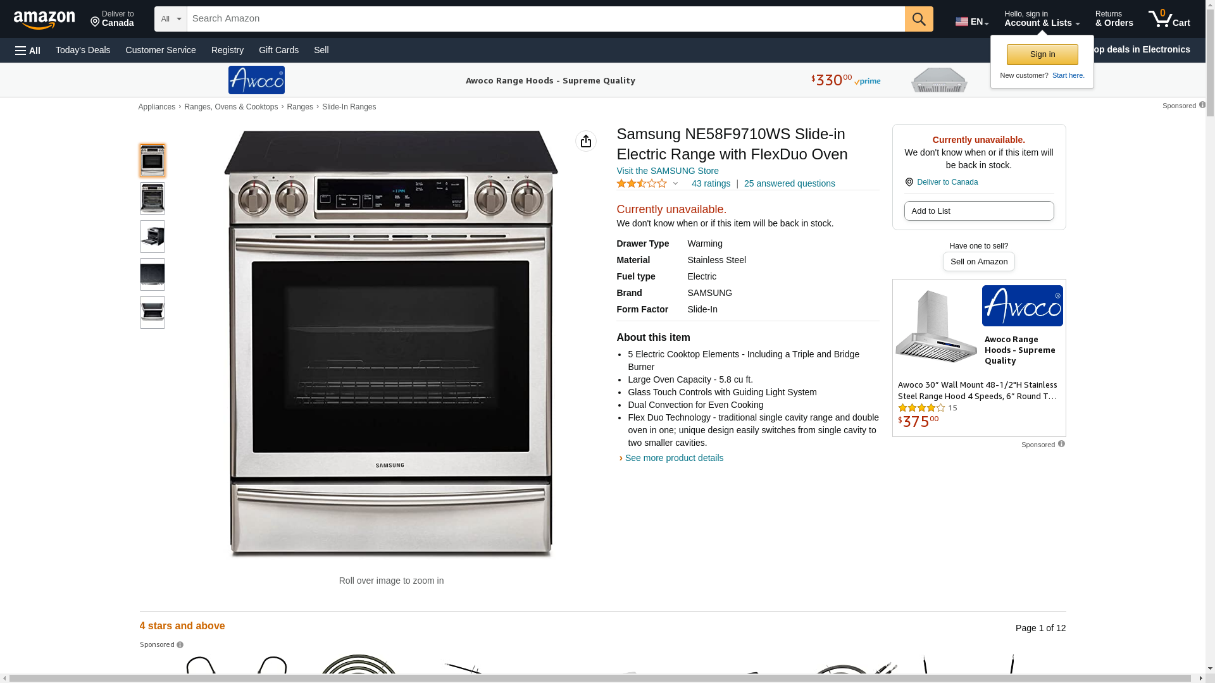This screenshot has height=683, width=1215.
Task: Select the second product thumbnail image
Action: click(153, 199)
